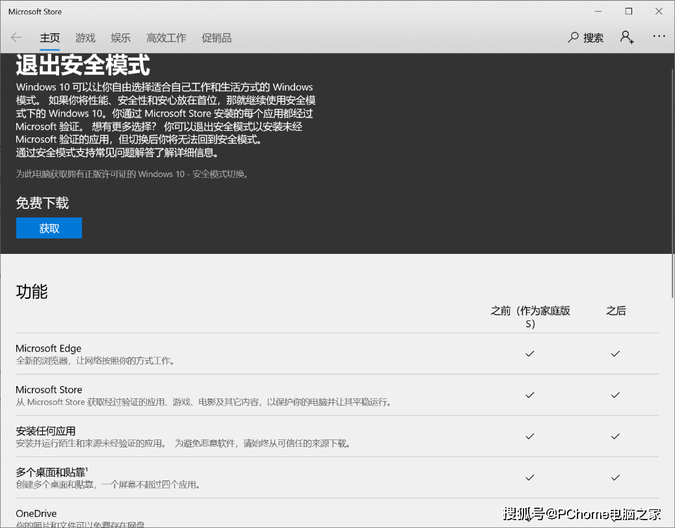The height and width of the screenshot is (528, 675).
Task: Open the 游戏 tab
Action: [x=85, y=38]
